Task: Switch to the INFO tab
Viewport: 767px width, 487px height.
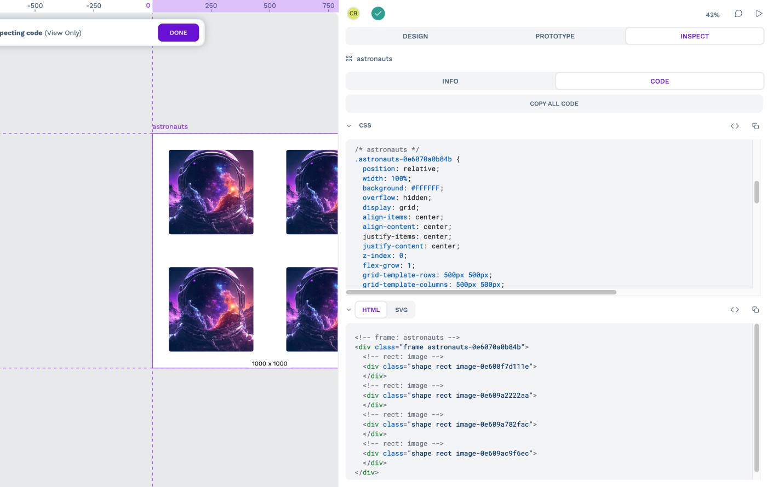Action: click(450, 81)
